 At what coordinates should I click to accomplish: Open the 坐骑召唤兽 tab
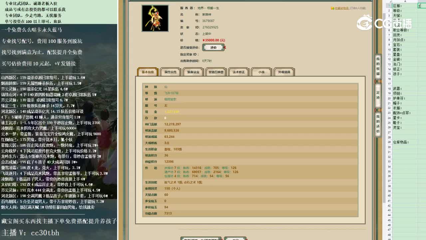click(216, 72)
